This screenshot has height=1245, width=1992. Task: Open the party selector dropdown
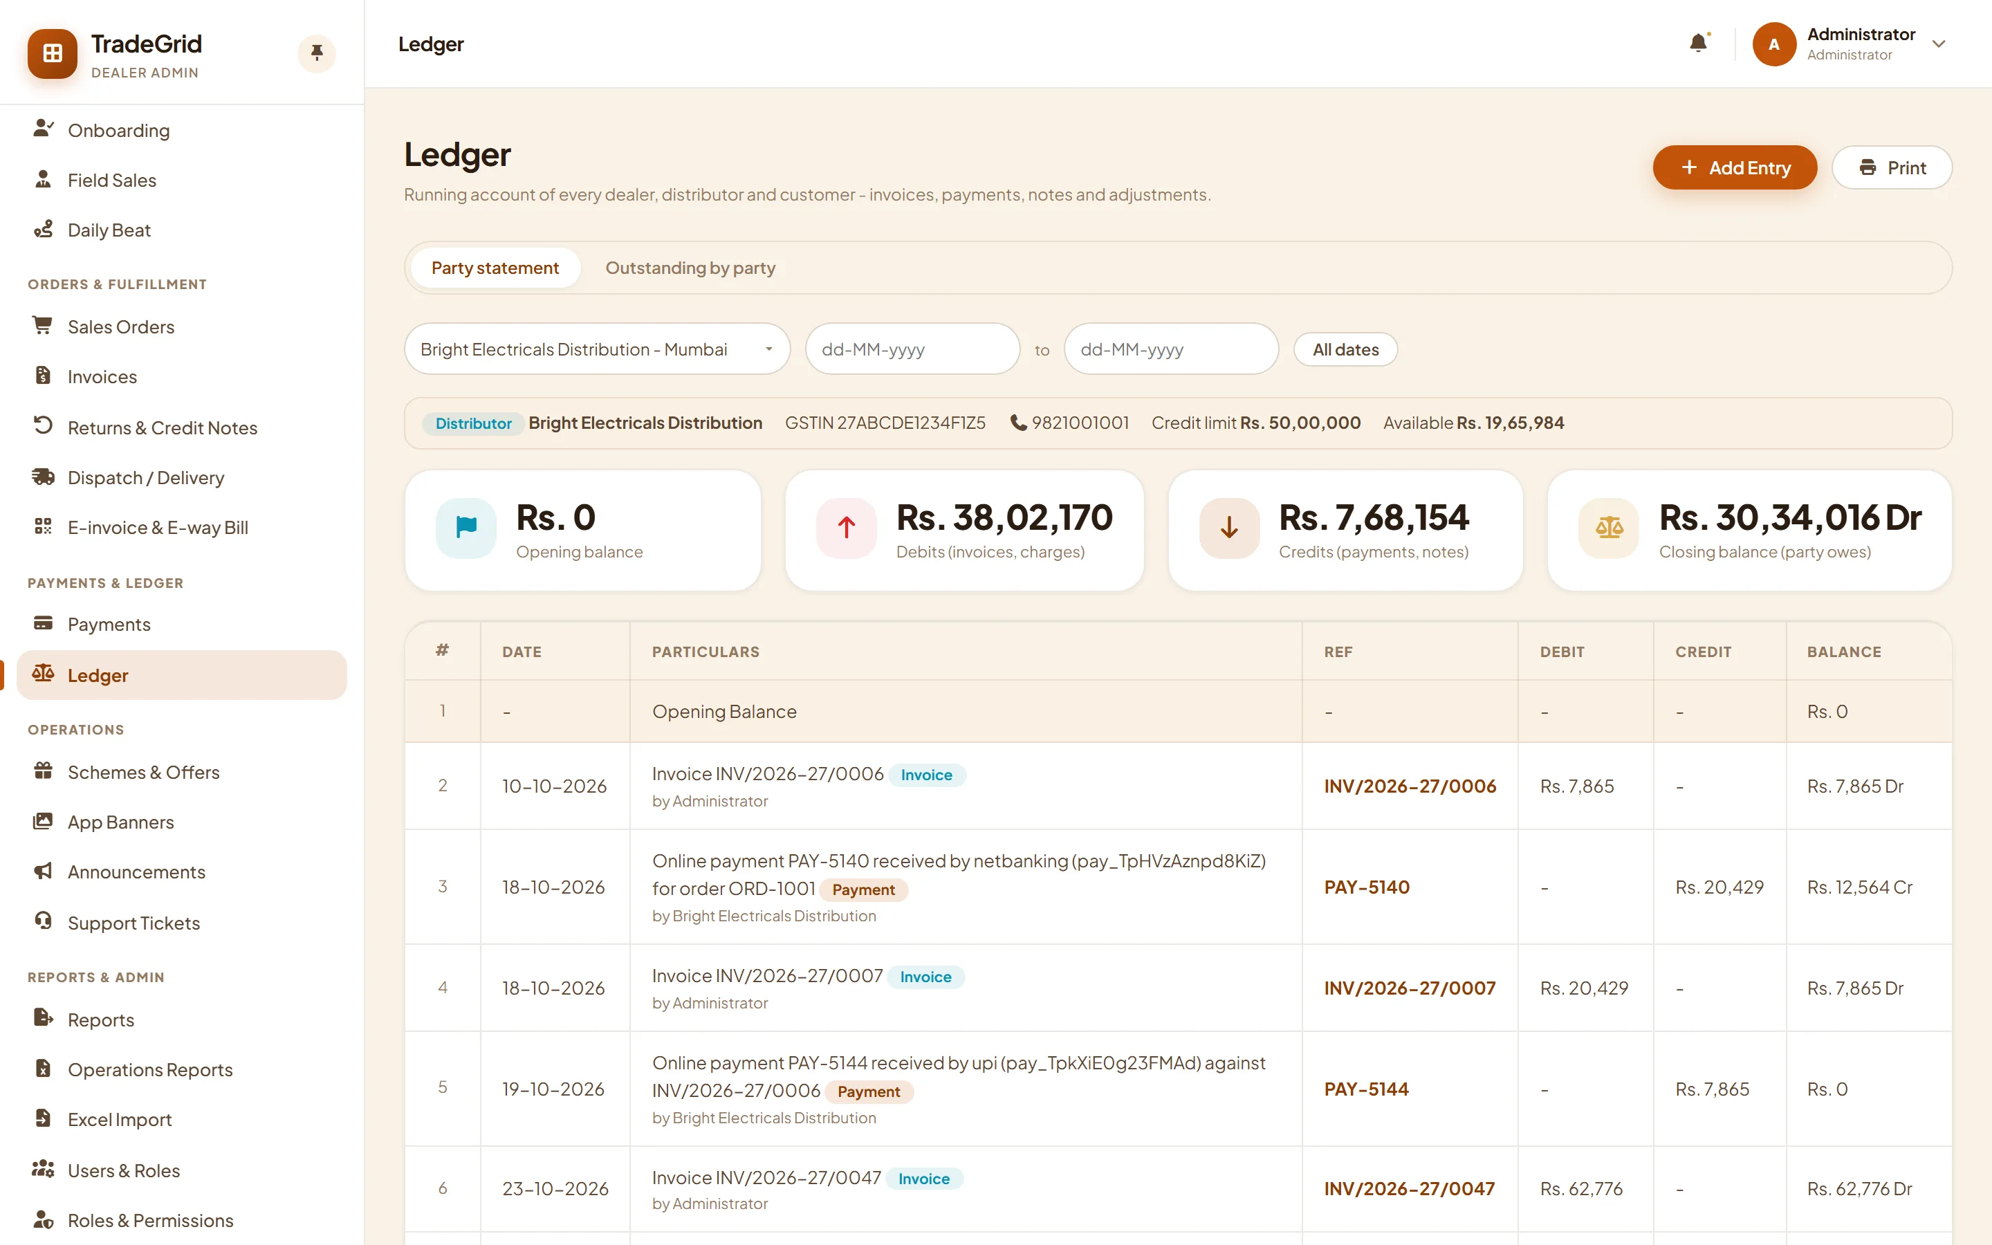(597, 349)
